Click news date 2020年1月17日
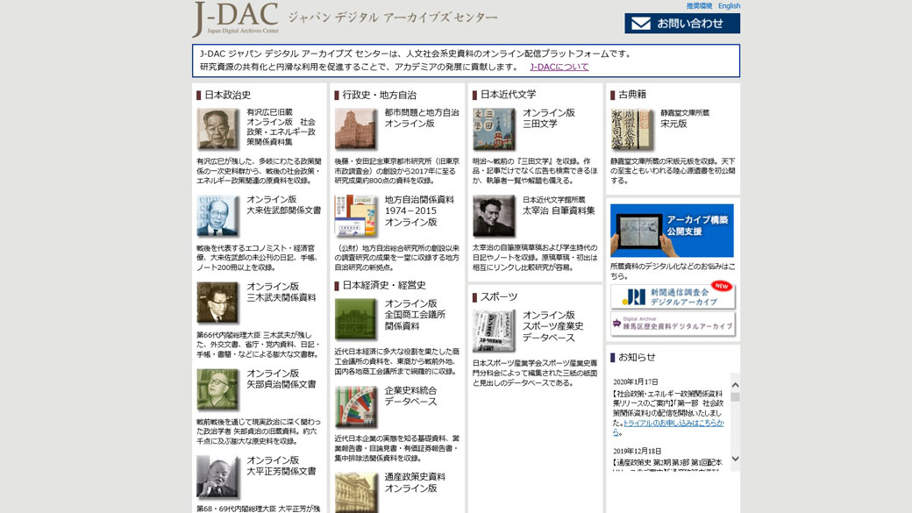The image size is (912, 513). (636, 382)
